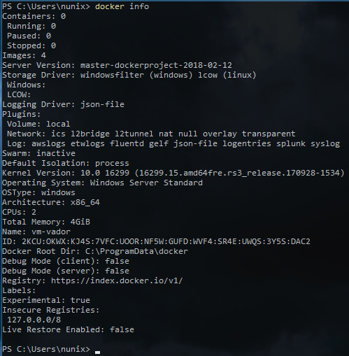Click the Default Isolation: process line
The height and width of the screenshot is (356, 349).
coord(66,163)
